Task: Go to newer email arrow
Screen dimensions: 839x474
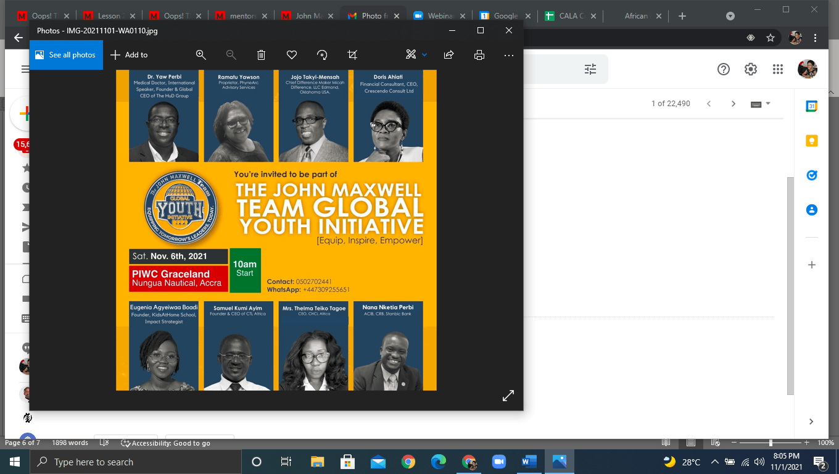Action: click(x=709, y=104)
